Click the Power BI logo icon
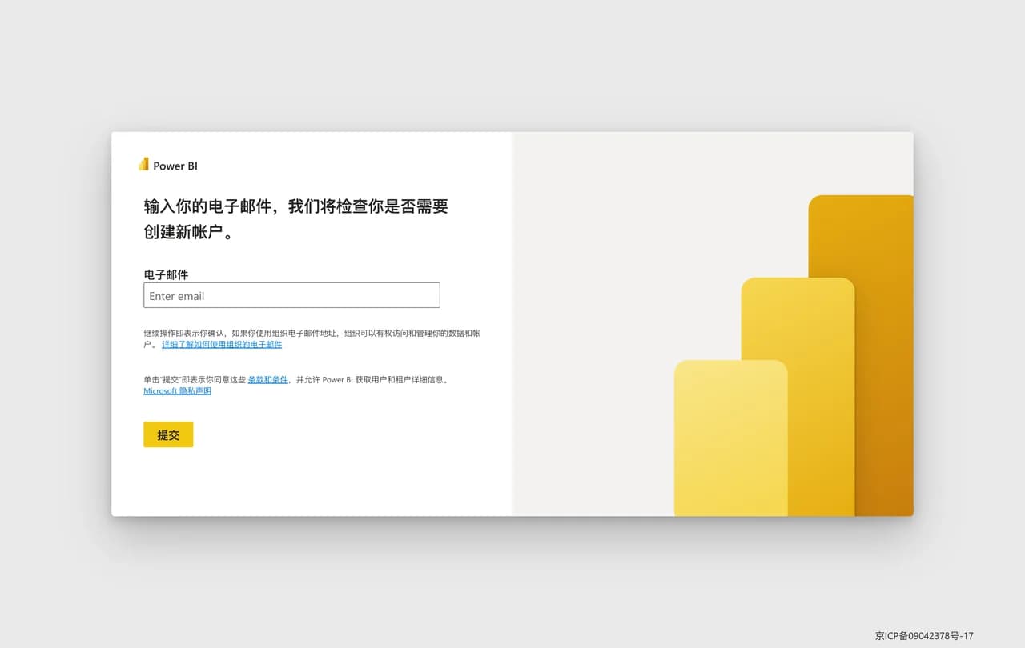The image size is (1025, 648). tap(143, 164)
